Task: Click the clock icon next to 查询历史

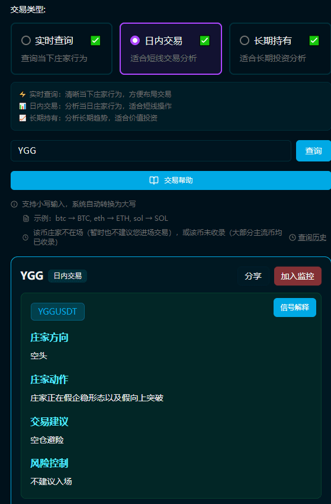Action: (x=292, y=237)
